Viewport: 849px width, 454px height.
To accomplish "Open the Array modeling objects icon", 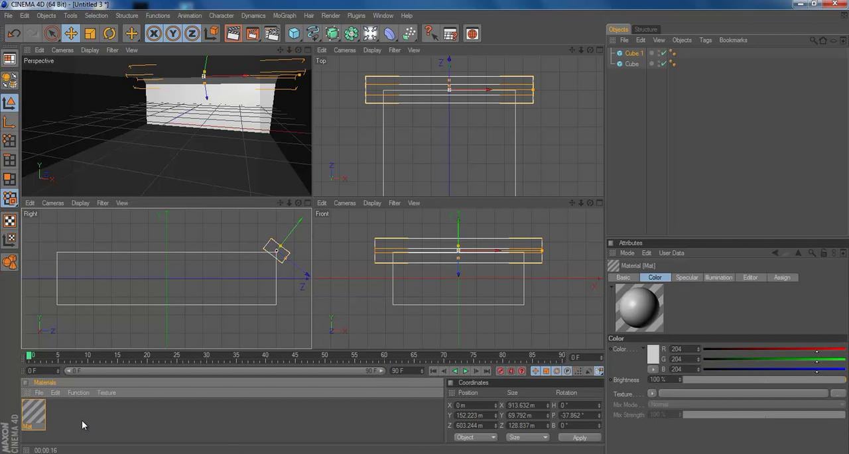I will click(352, 33).
